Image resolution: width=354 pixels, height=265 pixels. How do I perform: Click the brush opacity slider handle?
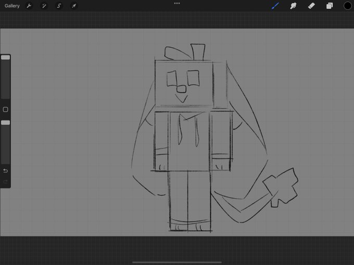(5, 123)
